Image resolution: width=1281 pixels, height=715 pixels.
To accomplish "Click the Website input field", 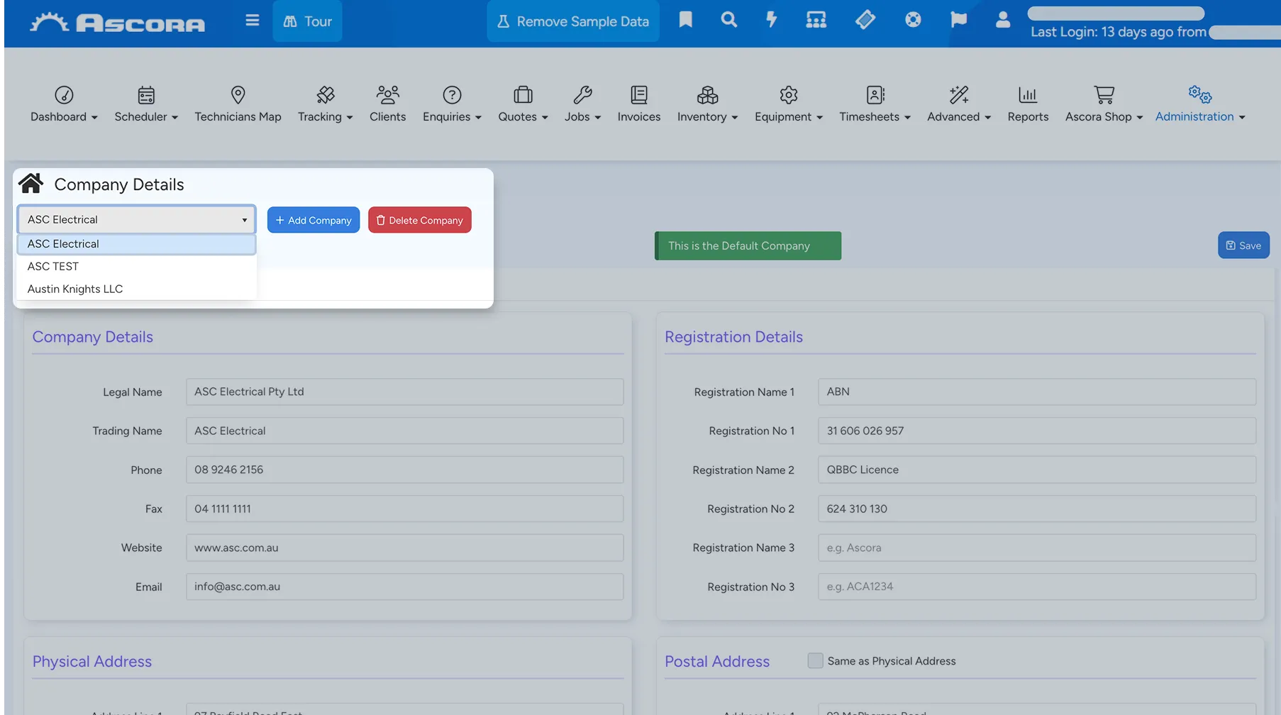I will click(404, 548).
